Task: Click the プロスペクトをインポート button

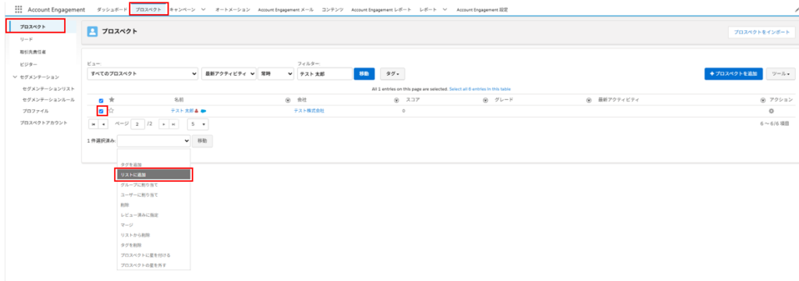Action: 762,32
